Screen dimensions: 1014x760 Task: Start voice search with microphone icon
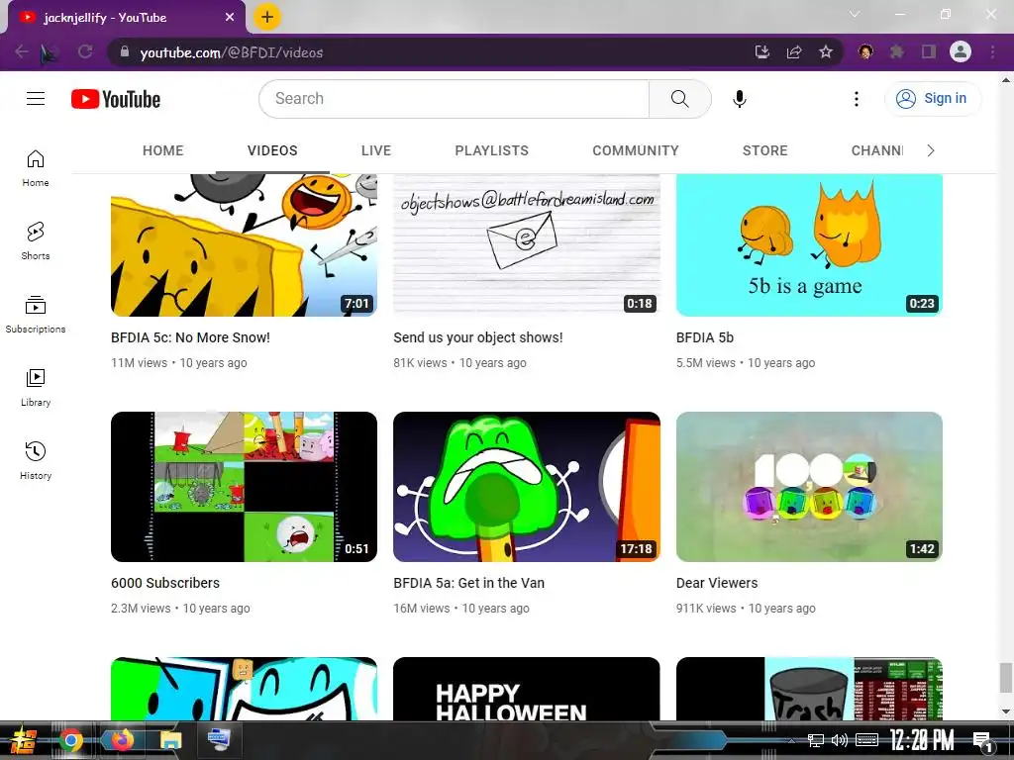click(739, 99)
